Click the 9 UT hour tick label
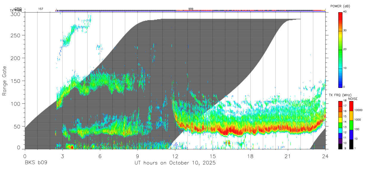This screenshot has width=366, height=169. [x=137, y=156]
